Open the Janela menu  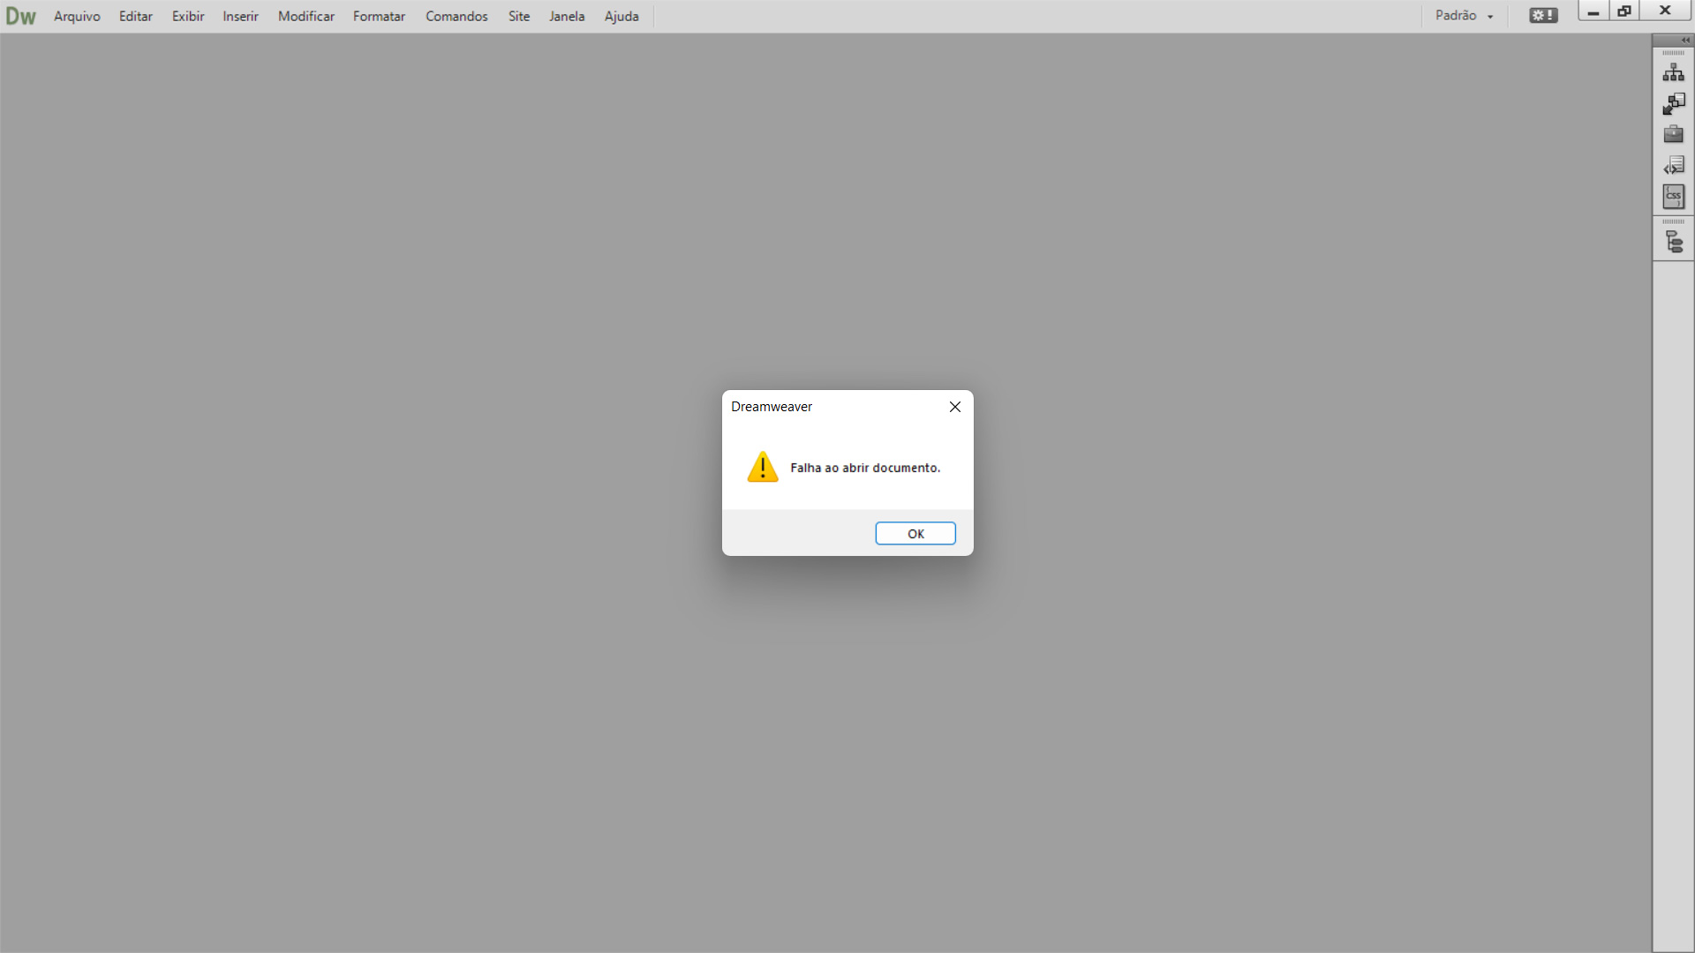coord(567,16)
